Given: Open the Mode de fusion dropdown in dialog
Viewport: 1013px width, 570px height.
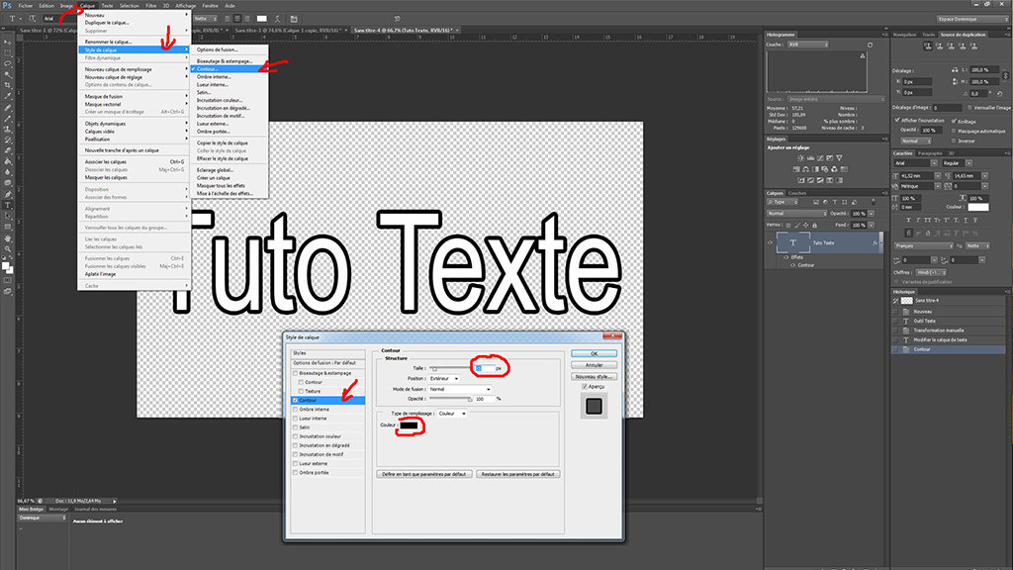Looking at the screenshot, I should (x=459, y=389).
